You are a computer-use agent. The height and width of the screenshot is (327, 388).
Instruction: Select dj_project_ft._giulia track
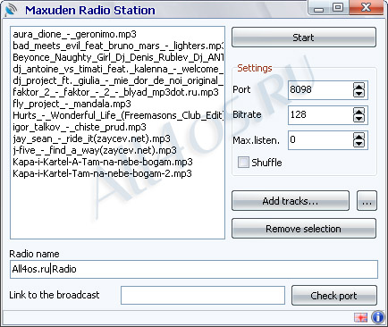click(118, 80)
